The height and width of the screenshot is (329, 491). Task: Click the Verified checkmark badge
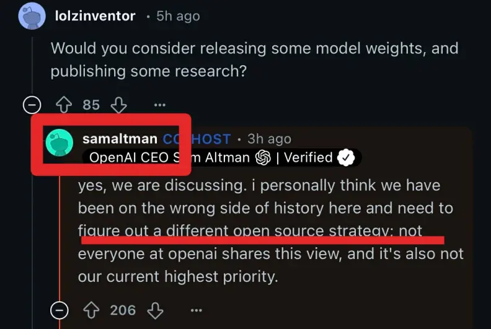tap(345, 158)
